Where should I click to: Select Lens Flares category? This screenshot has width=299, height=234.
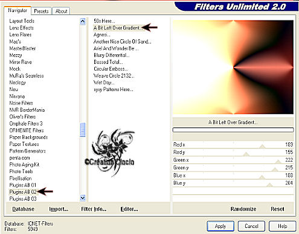[x=21, y=34]
